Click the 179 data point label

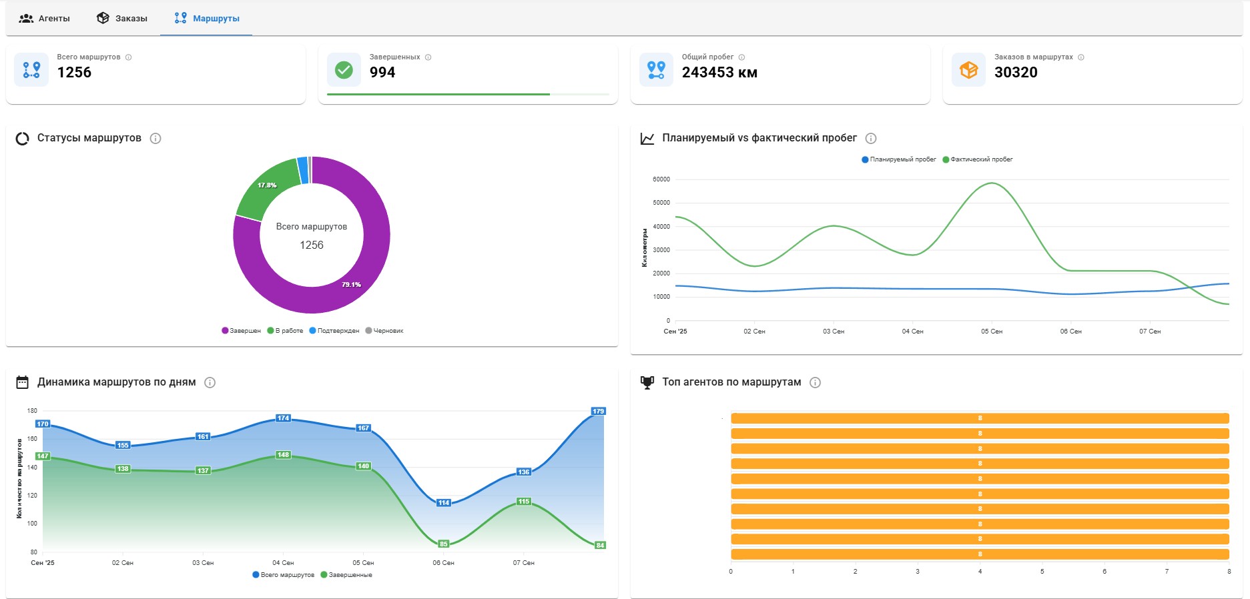pos(598,411)
